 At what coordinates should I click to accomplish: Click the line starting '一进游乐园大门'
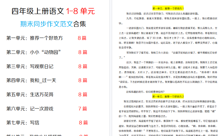coord(172,28)
